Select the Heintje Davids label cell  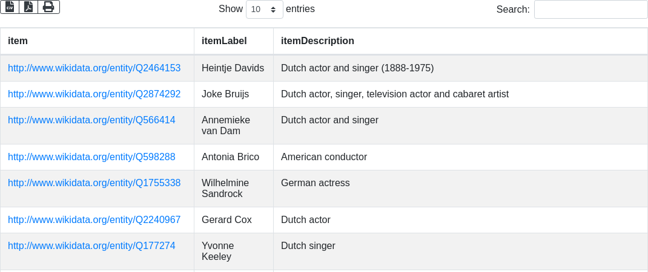(233, 68)
